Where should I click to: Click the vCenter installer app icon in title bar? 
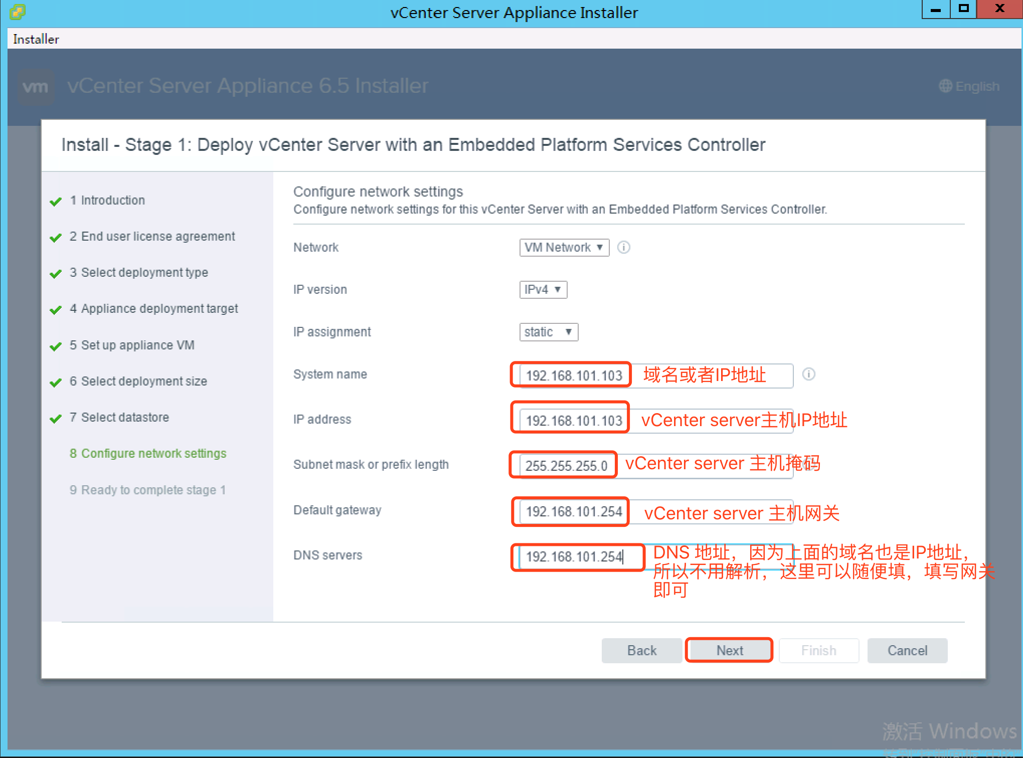tap(17, 11)
